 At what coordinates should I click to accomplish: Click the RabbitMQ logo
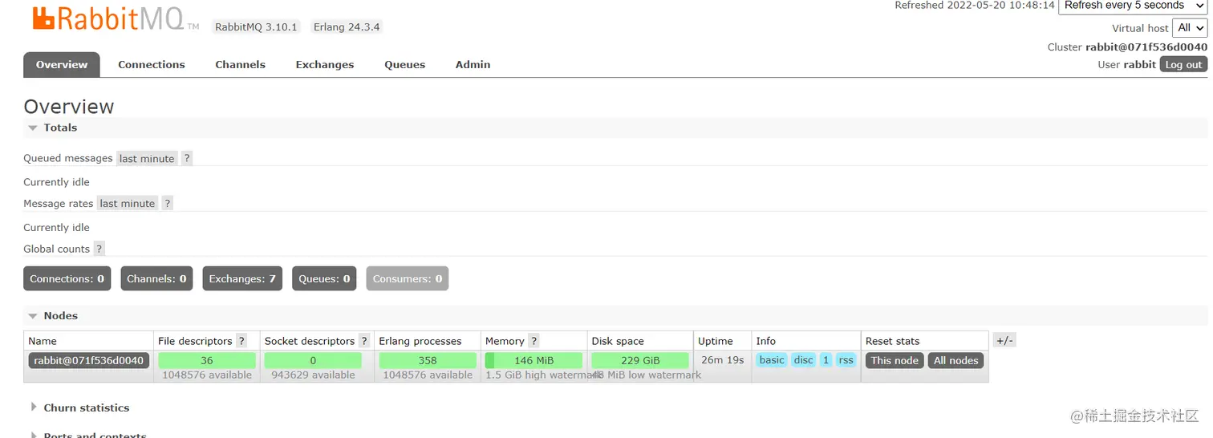[116, 18]
